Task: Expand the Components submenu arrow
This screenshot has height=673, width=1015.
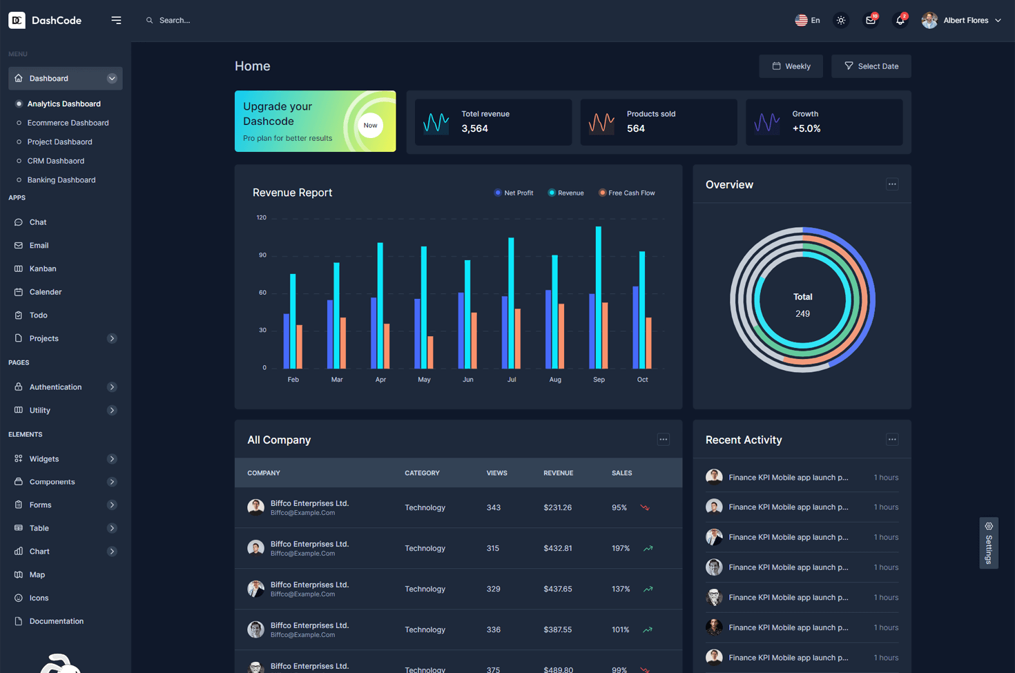Action: tap(112, 482)
